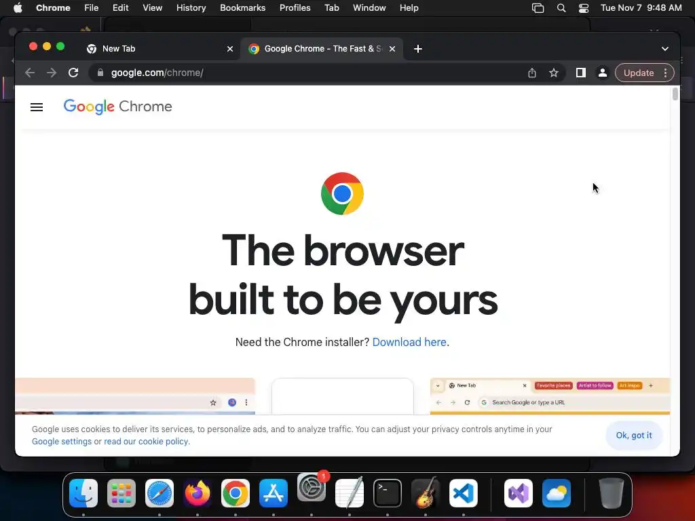Open the hamburger menu on Chrome page
Image resolution: width=695 pixels, height=521 pixels.
coord(37,107)
